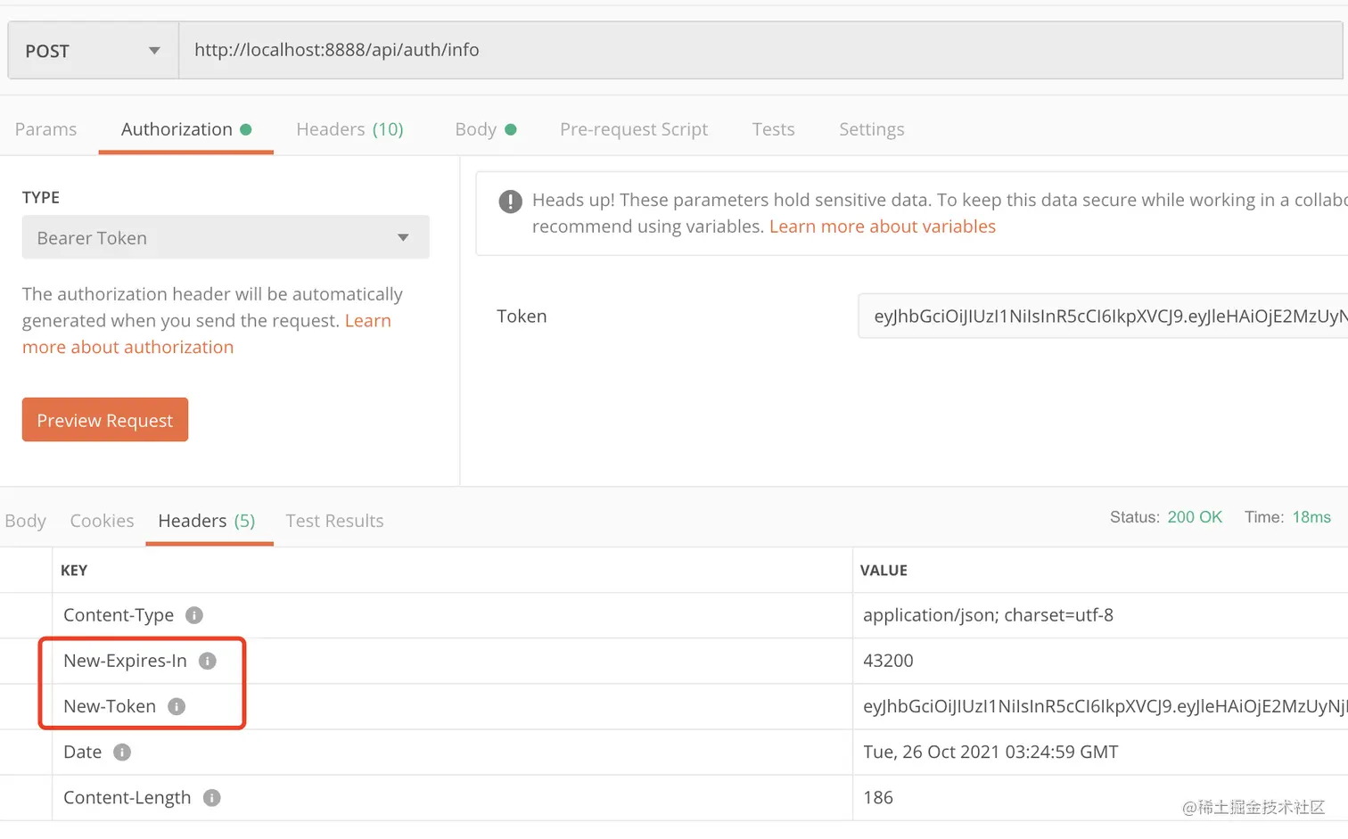Follow the Learn more about variables link
This screenshot has width=1348, height=839.
[x=882, y=226]
